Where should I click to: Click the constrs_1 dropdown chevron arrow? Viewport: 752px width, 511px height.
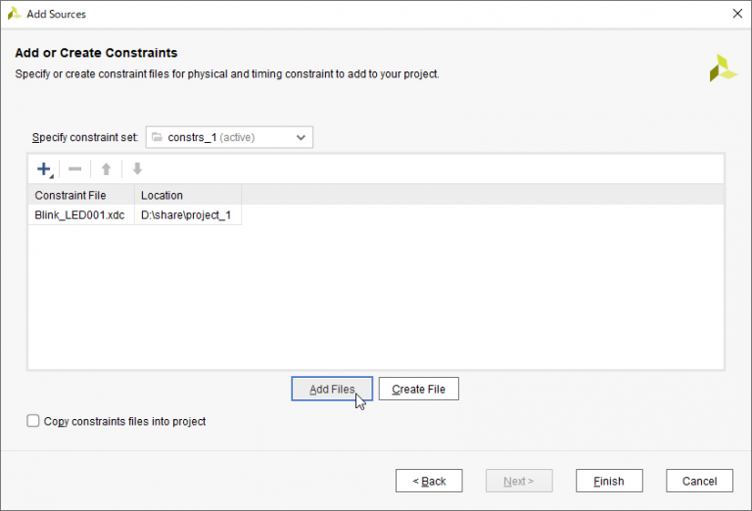pos(301,137)
